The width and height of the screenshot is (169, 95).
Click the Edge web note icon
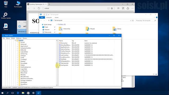pos(123,8)
